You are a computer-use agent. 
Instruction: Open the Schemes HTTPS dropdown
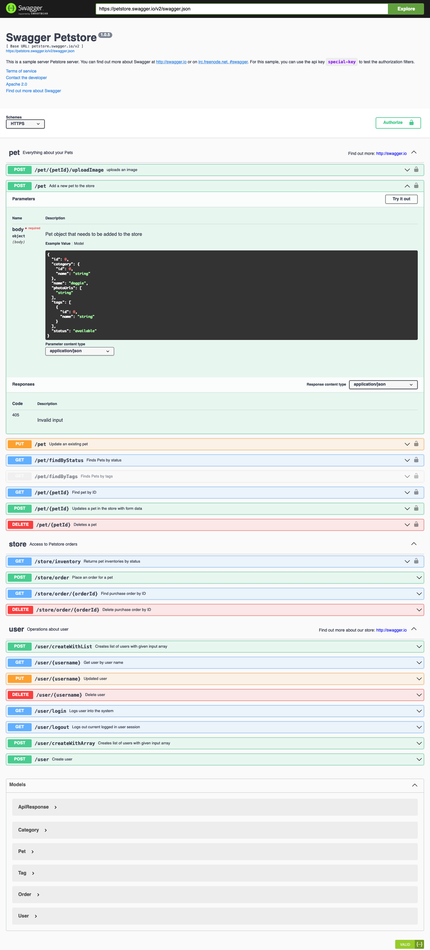pyautogui.click(x=25, y=124)
